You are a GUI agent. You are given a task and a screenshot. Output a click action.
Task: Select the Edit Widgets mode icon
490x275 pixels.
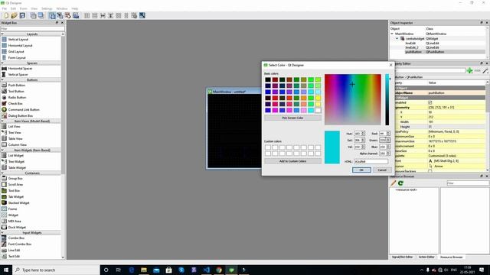(x=52, y=15)
